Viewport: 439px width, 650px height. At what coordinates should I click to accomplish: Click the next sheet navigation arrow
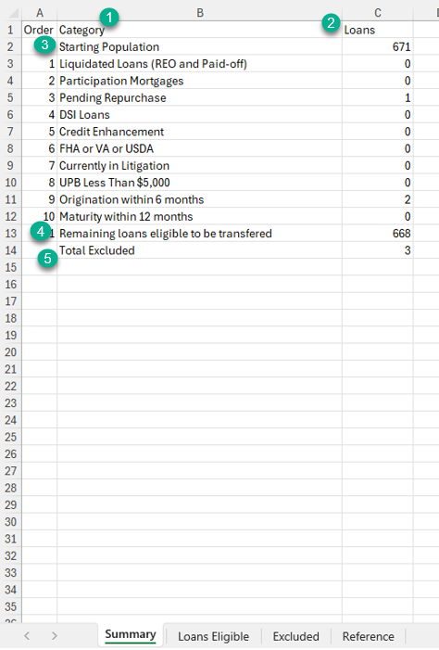tap(55, 635)
